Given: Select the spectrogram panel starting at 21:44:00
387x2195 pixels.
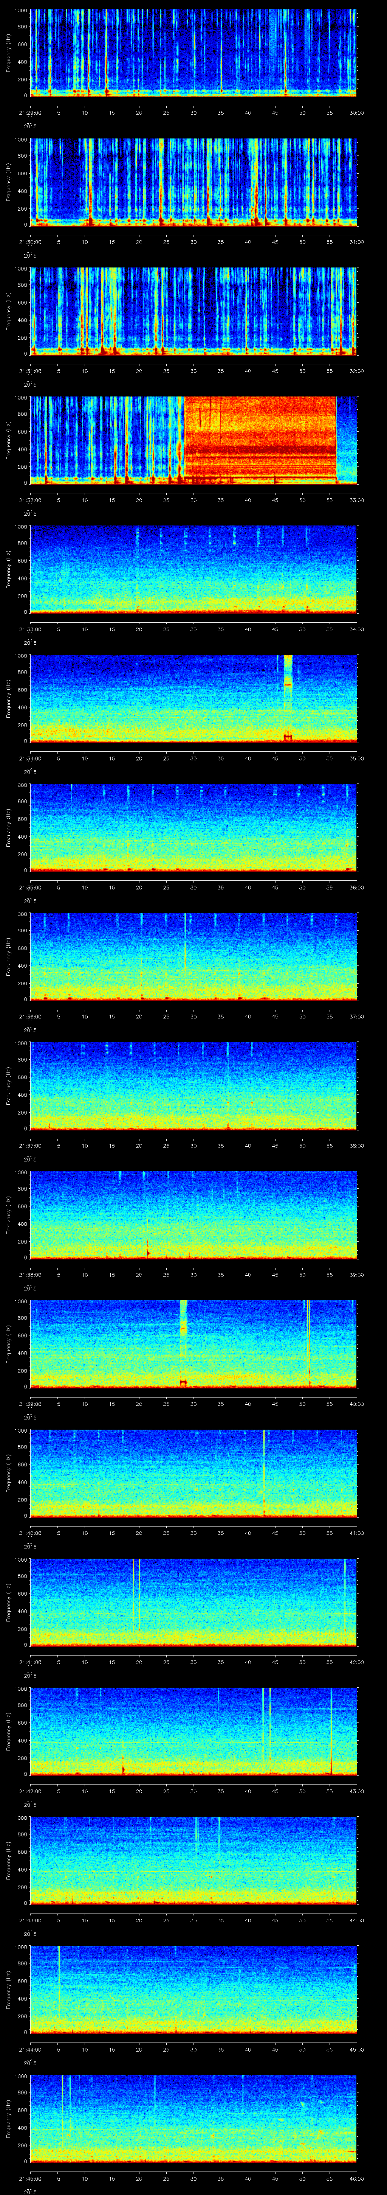Looking at the screenshot, I should [x=193, y=1989].
